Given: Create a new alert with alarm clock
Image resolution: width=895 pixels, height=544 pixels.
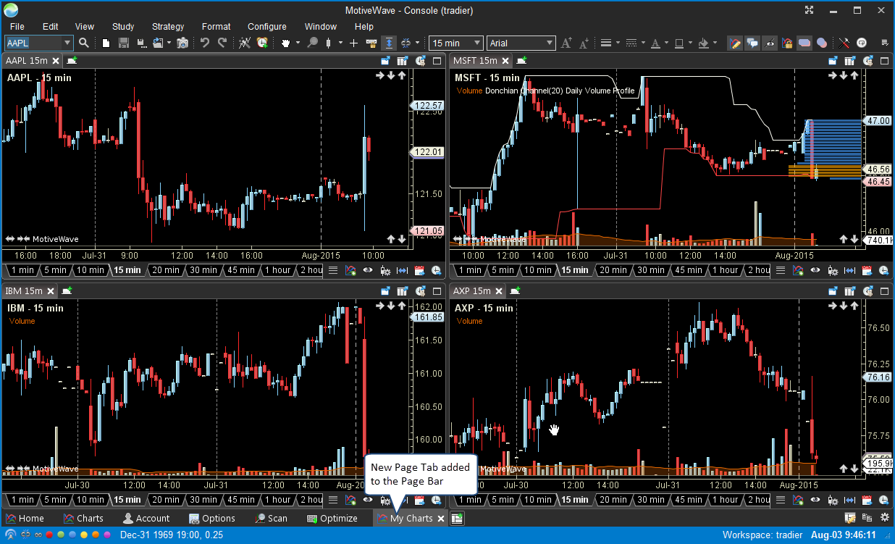Looking at the screenshot, I should point(262,43).
